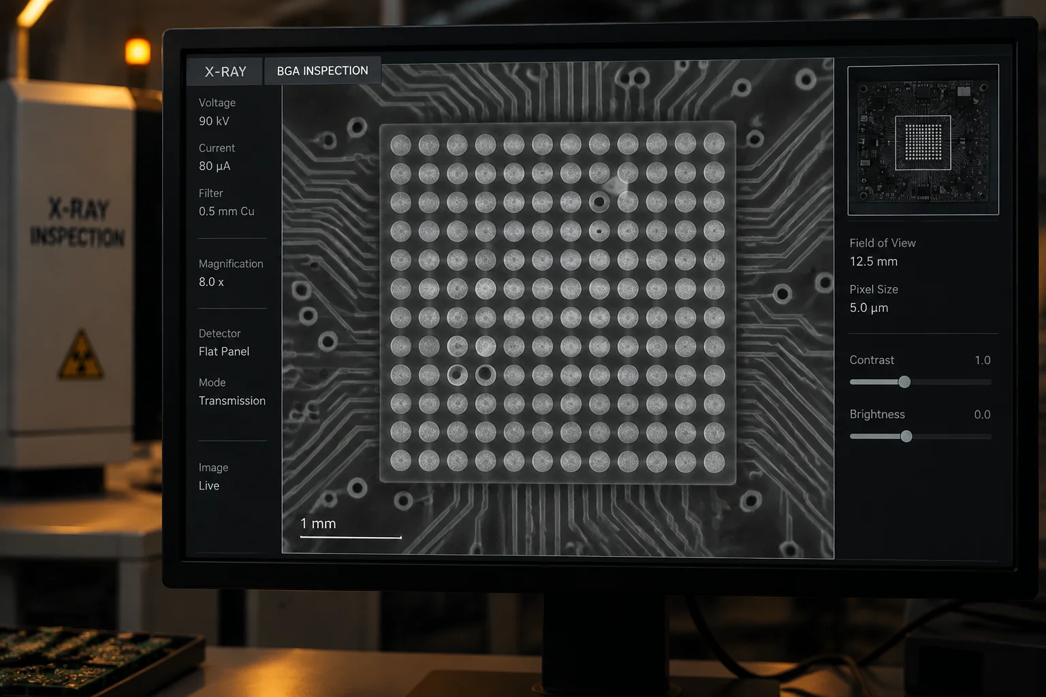Click the 0.5 mm Cu filter value

227,211
